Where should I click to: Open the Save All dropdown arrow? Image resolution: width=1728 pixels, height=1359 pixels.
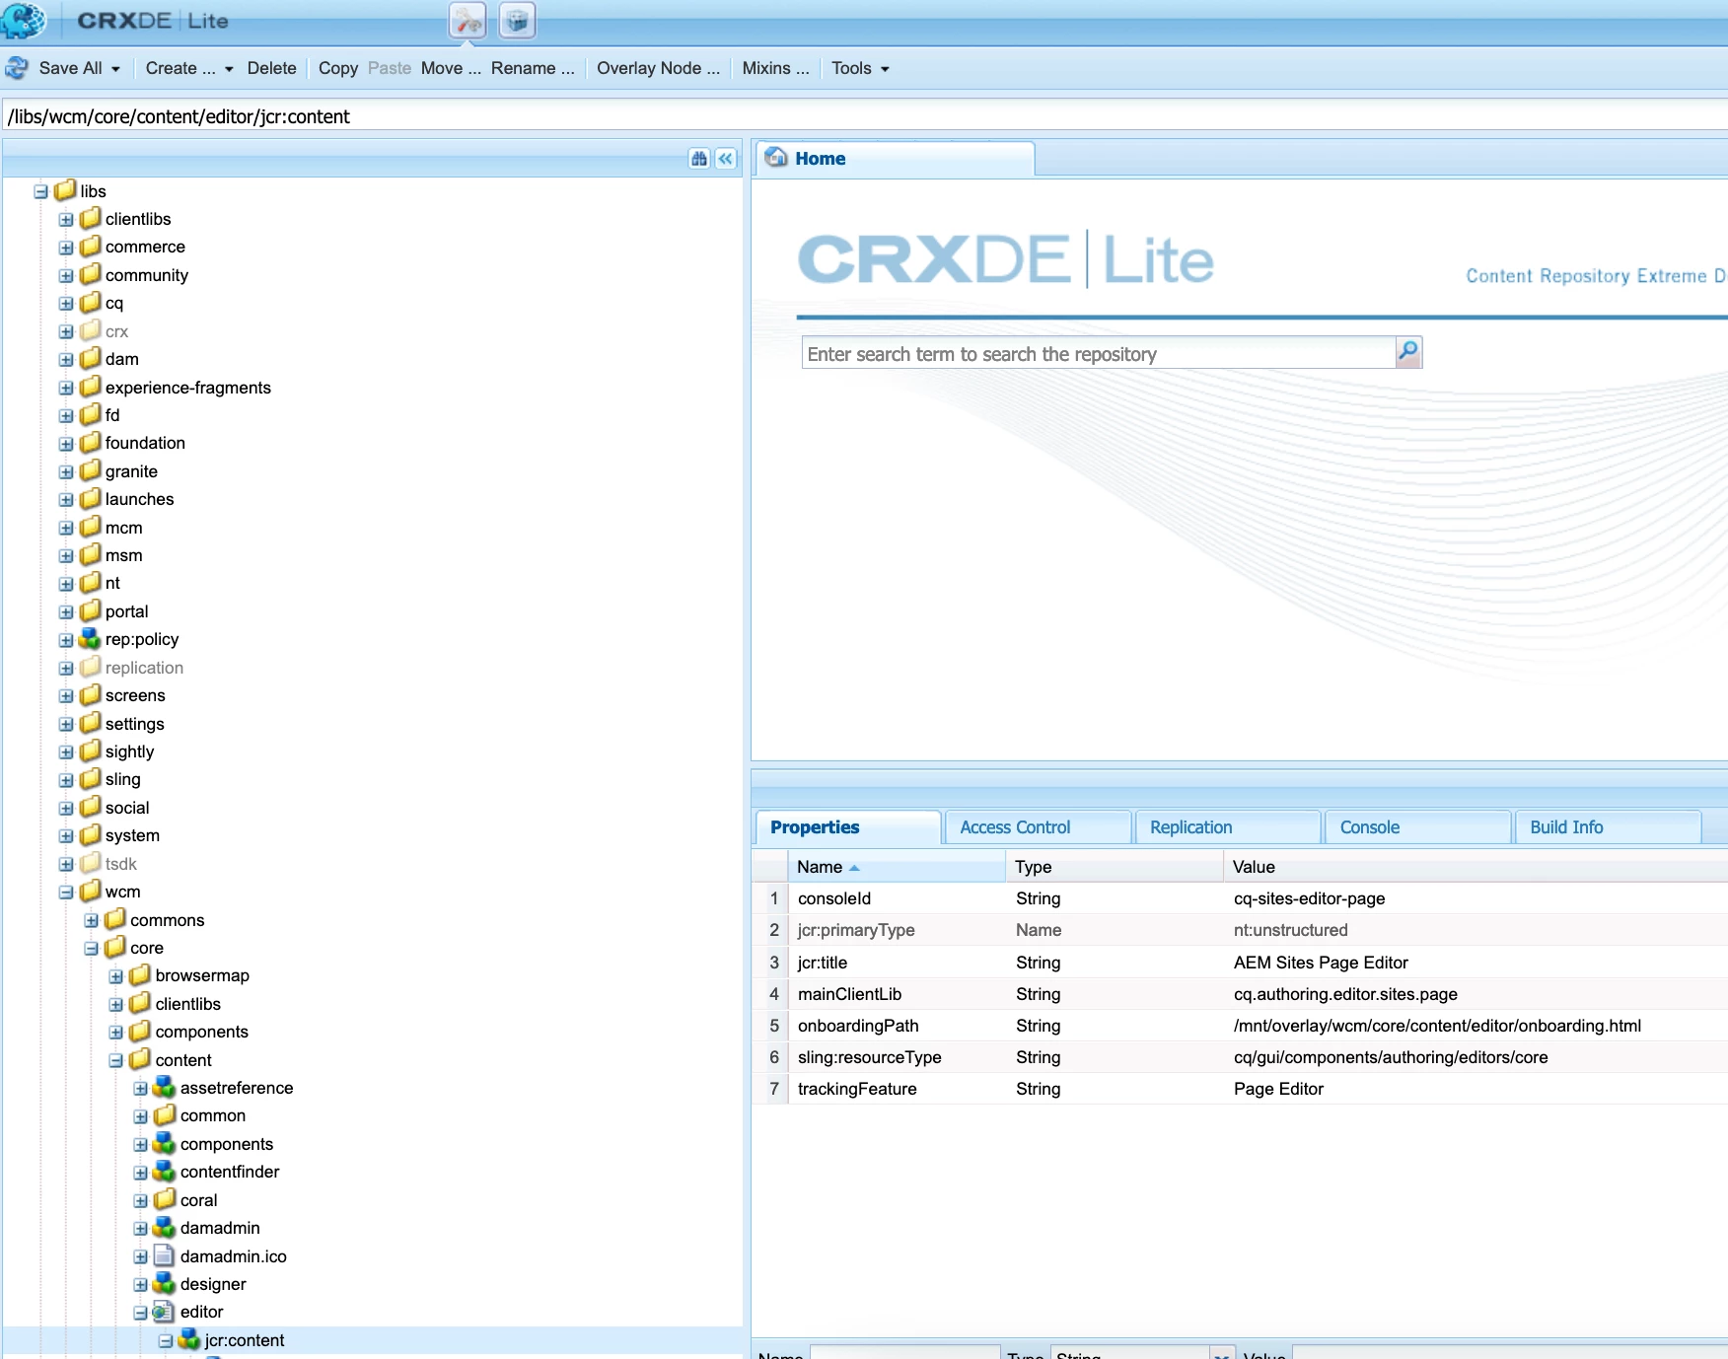point(115,69)
